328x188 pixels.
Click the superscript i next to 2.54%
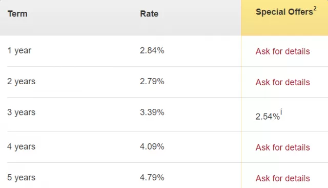(x=281, y=111)
